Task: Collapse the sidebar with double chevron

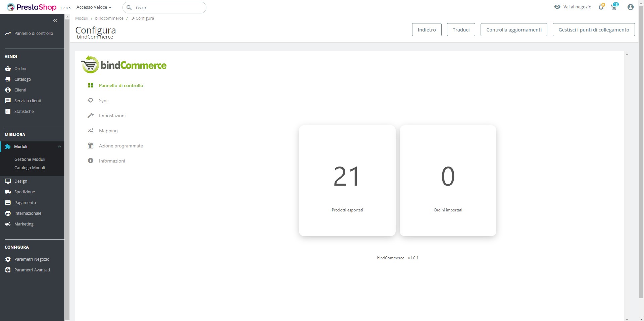Action: pyautogui.click(x=55, y=21)
